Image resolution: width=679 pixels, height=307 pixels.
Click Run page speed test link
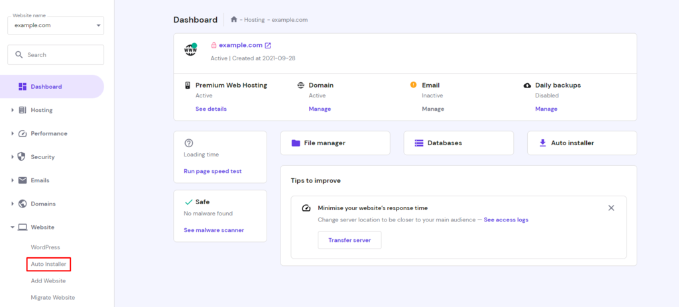pos(212,171)
